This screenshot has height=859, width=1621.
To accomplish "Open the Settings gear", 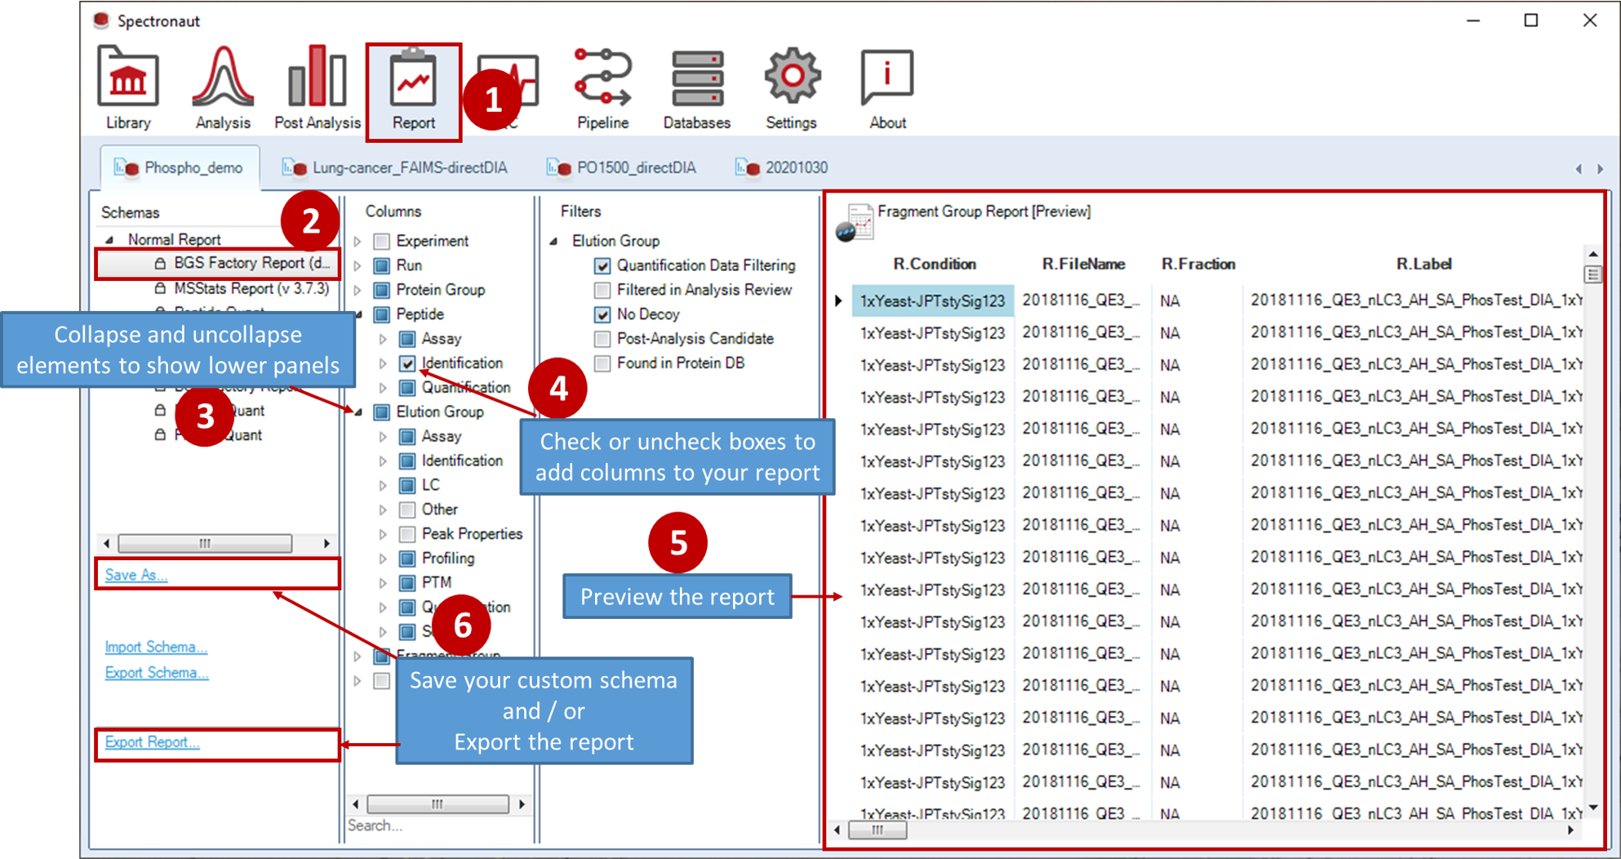I will coord(791,87).
